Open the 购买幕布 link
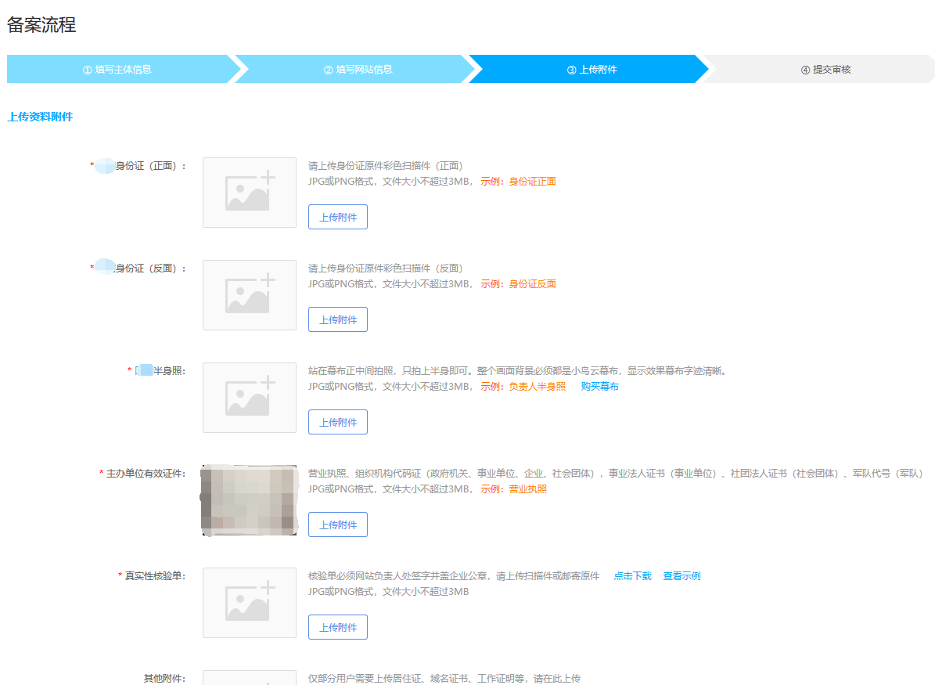935x685 pixels. point(599,387)
